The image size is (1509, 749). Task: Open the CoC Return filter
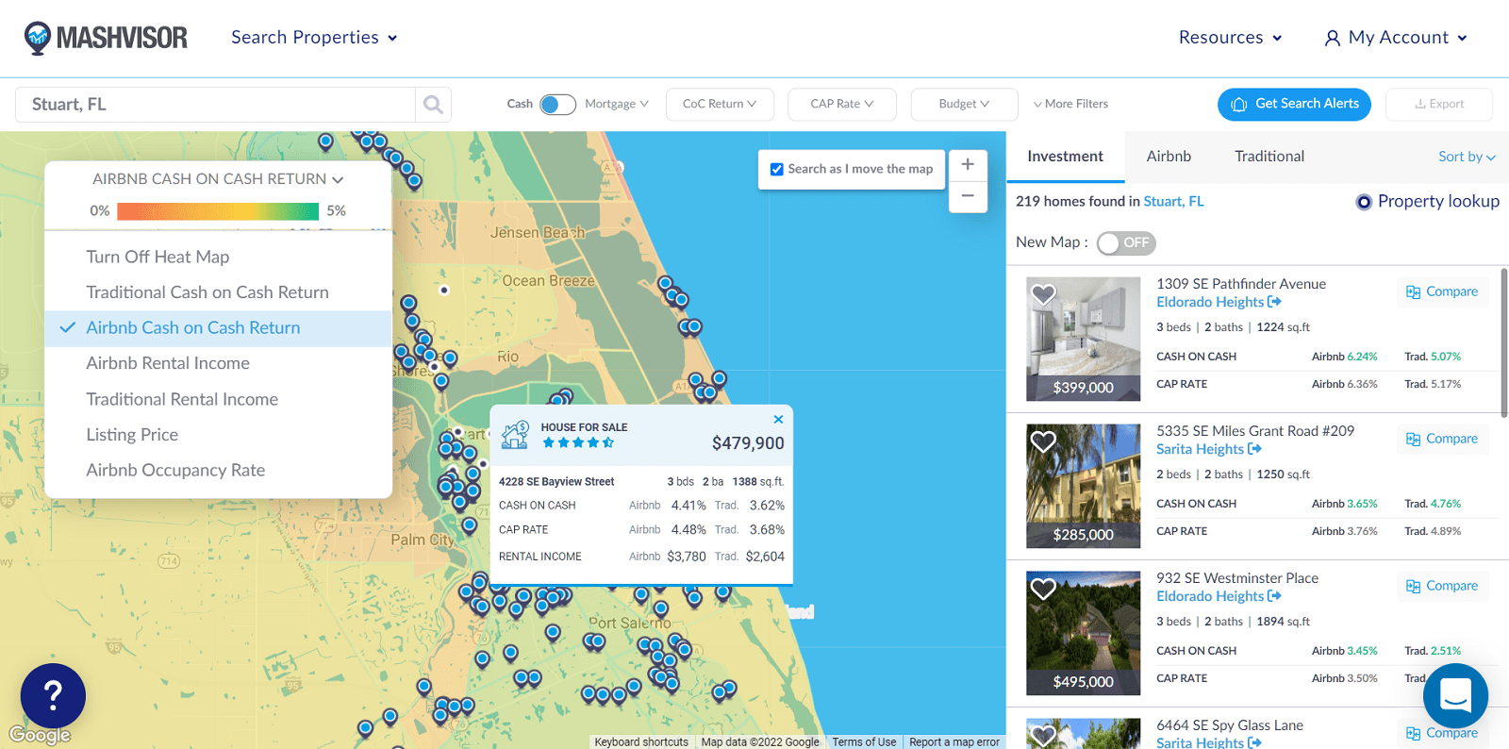point(720,104)
